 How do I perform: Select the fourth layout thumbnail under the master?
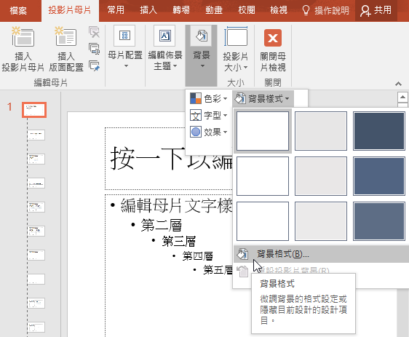click(x=36, y=207)
